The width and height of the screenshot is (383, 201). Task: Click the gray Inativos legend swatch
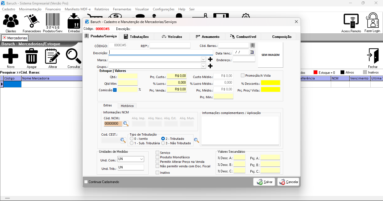365,72
